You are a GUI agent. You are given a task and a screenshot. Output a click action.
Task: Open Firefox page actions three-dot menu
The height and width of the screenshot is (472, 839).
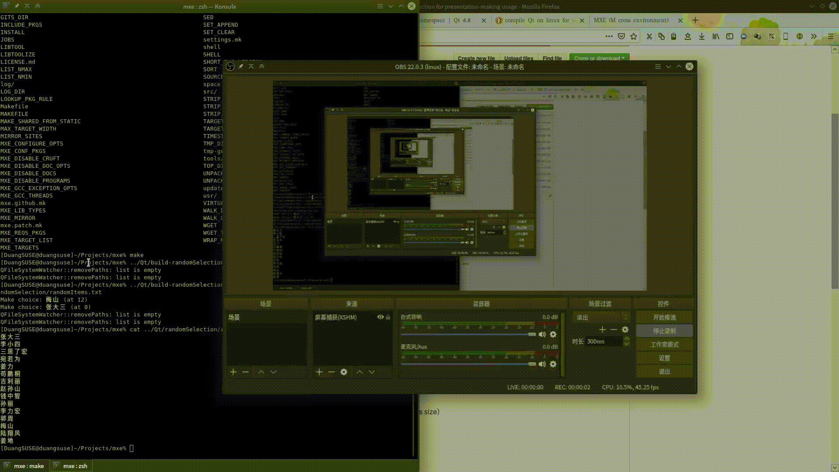(609, 36)
